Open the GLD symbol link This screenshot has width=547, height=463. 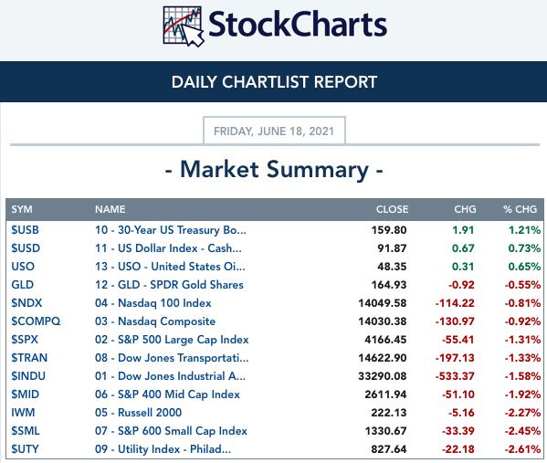(22, 284)
